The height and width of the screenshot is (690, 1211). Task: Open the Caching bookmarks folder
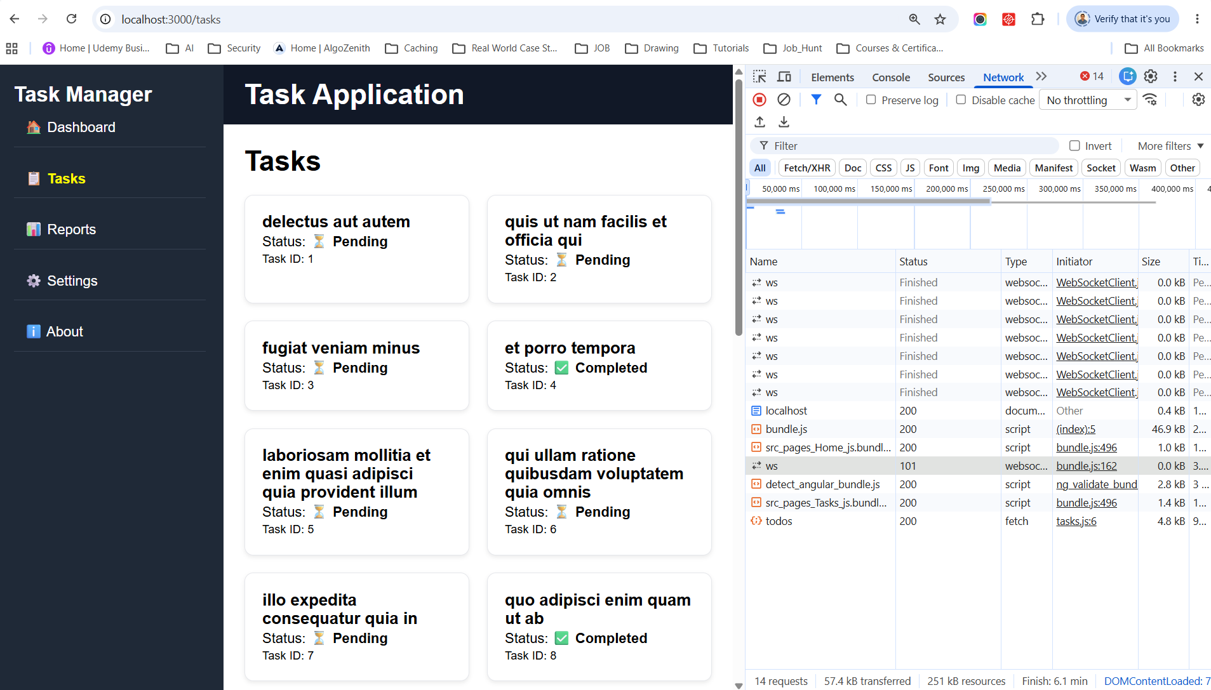(x=411, y=48)
